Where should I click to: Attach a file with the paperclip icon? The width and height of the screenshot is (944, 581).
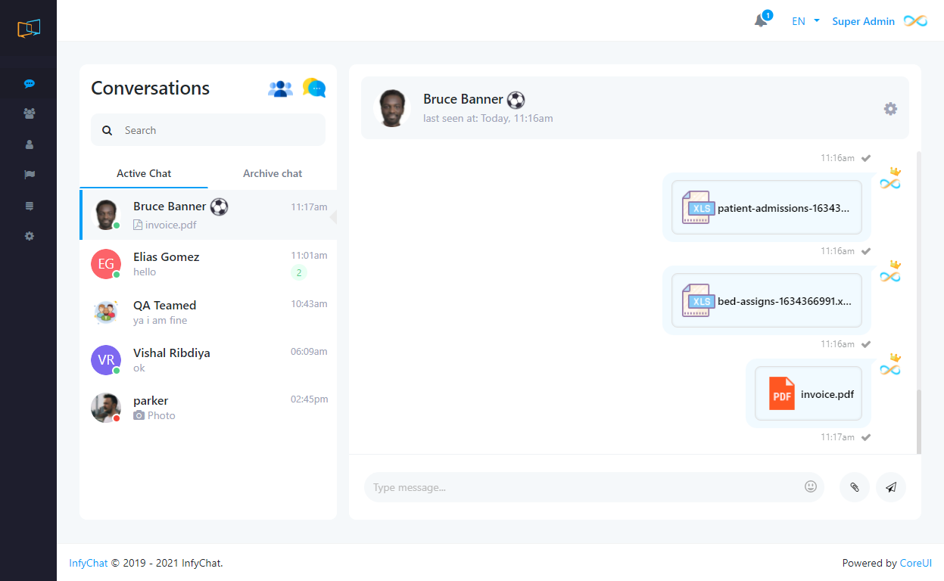point(854,487)
